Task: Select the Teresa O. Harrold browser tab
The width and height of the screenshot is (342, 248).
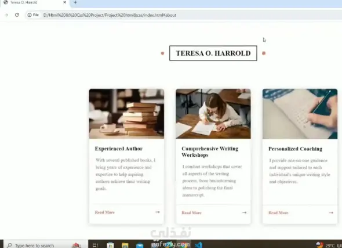Action: pyautogui.click(x=35, y=2)
